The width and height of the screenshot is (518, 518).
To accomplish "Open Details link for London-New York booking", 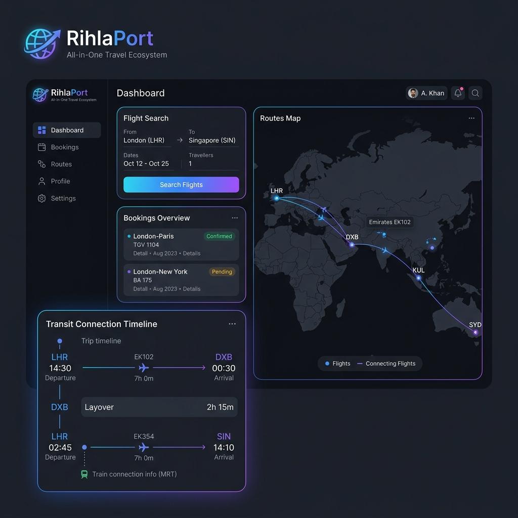I will point(192,289).
